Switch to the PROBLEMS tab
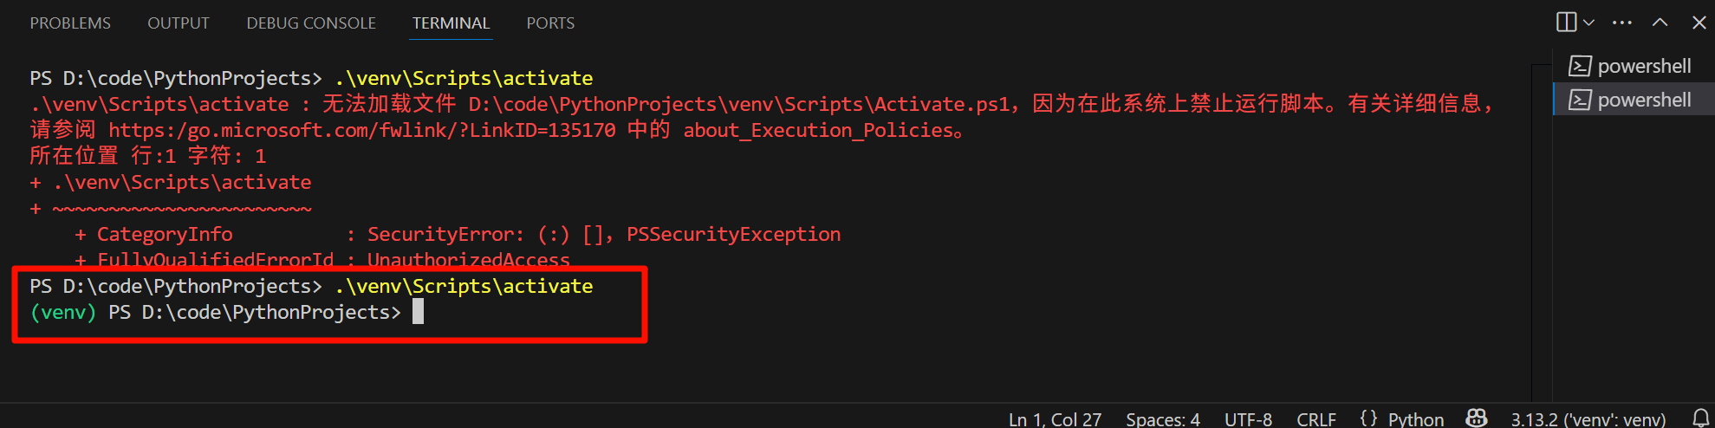 (70, 23)
